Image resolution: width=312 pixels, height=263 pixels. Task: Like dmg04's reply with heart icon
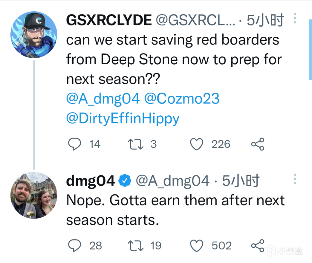(x=197, y=246)
